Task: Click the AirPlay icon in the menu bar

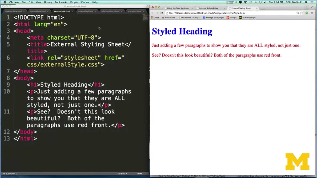Action: [x=246, y=2]
